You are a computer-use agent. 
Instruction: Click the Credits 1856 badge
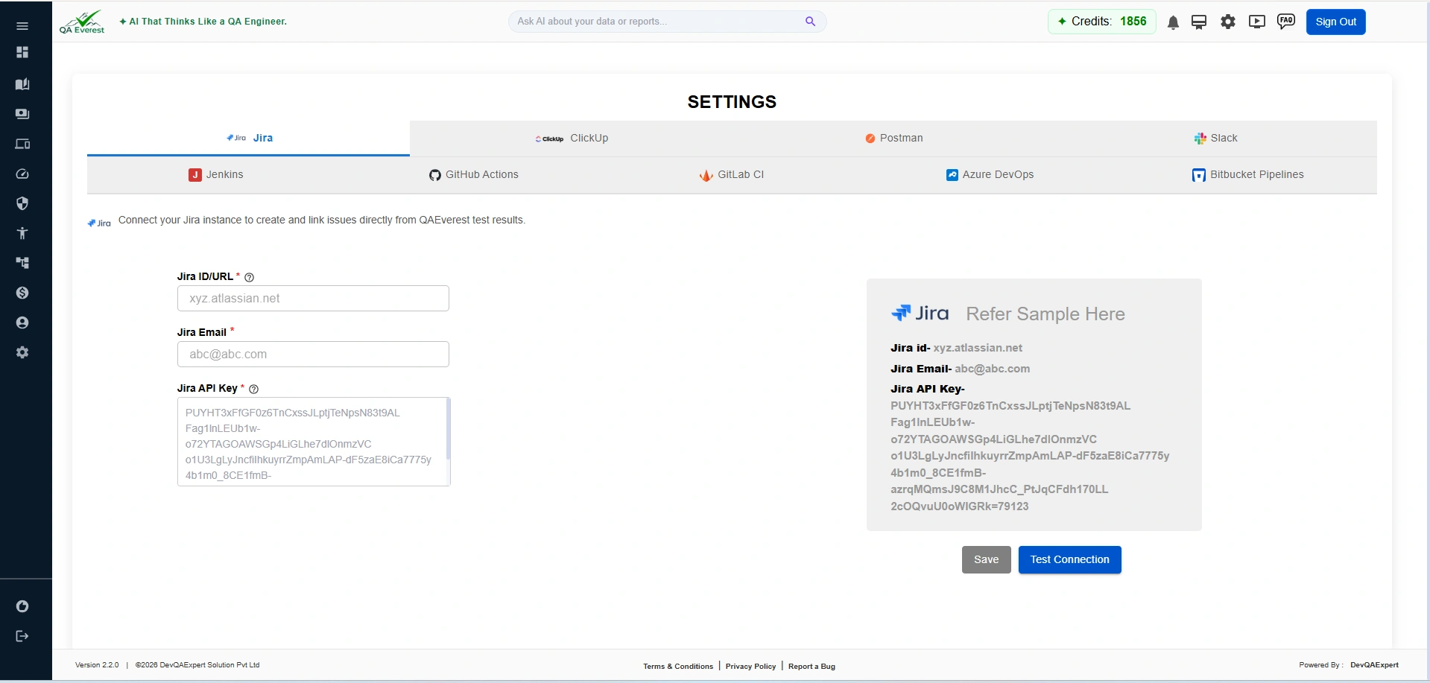1101,22
